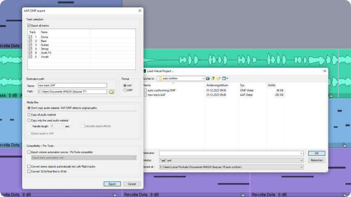The width and height of the screenshot is (351, 197).
Task: Click the Export button
Action: tap(112, 184)
